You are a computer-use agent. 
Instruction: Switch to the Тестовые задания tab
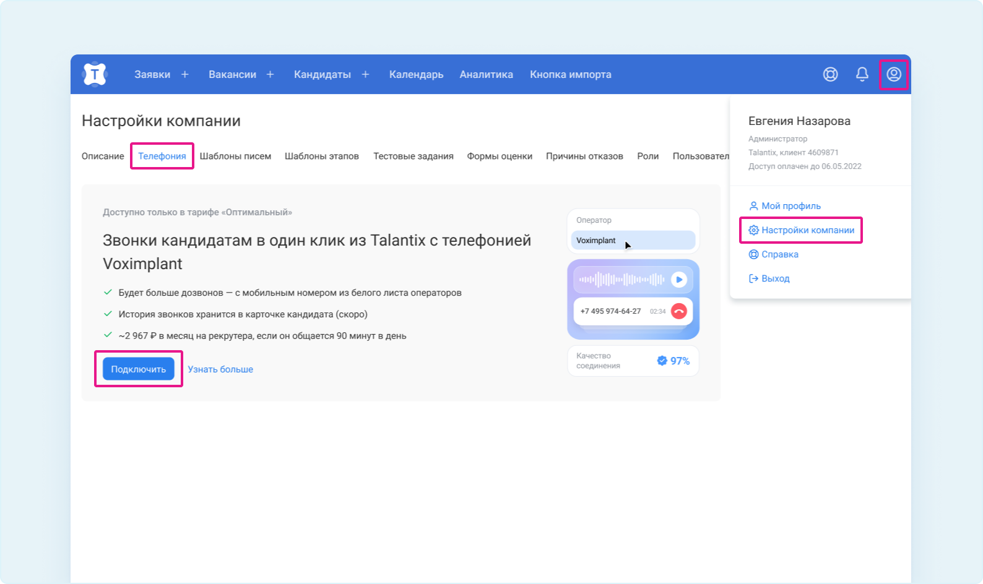414,156
